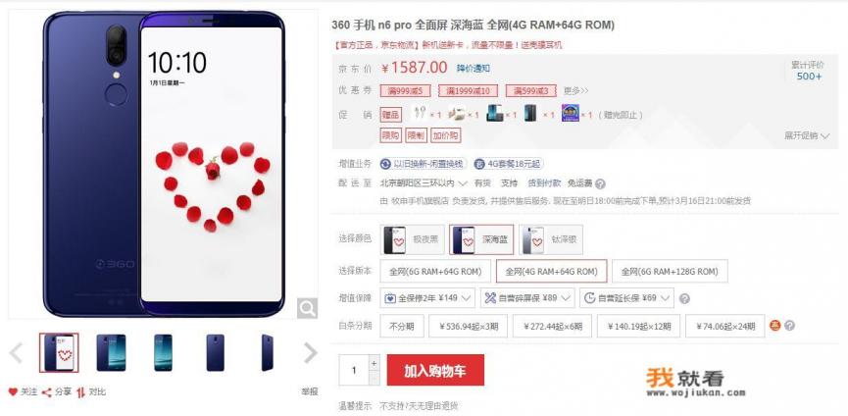Image resolution: width=848 pixels, height=416 pixels.
Task: Select the 不分期 installment option
Action: (401, 326)
